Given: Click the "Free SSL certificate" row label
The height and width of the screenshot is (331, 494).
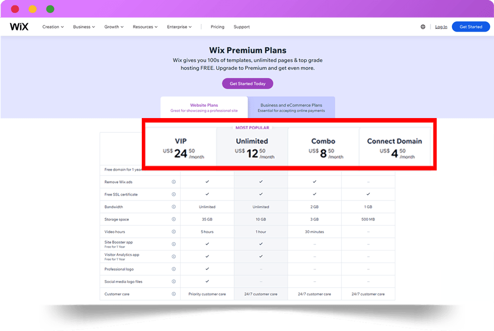Looking at the screenshot, I should pyautogui.click(x=121, y=195).
